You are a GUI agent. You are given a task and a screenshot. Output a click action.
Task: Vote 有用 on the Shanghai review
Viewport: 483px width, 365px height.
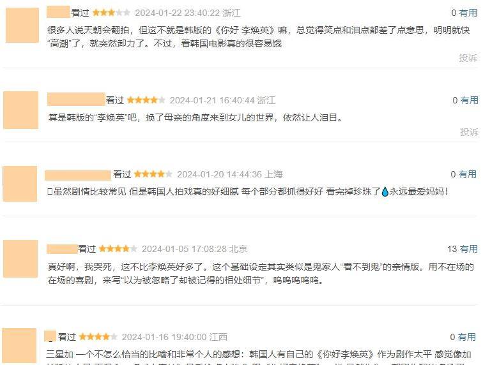pyautogui.click(x=467, y=174)
